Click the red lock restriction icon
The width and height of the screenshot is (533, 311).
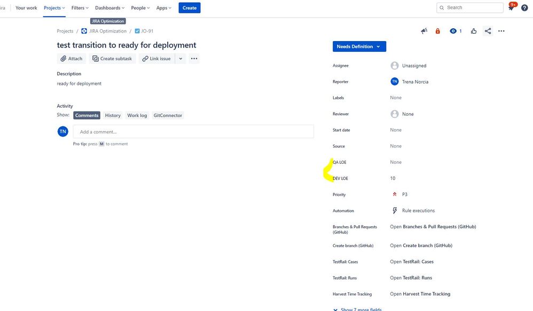438,31
